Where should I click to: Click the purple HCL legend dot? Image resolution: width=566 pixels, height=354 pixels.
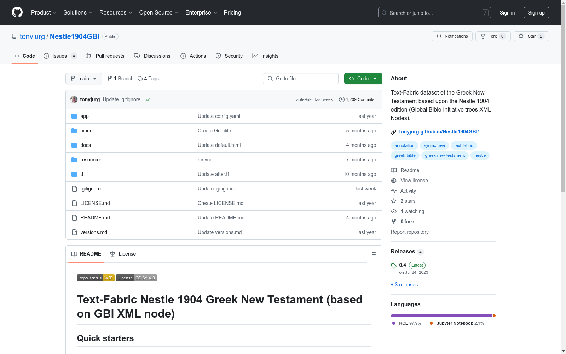[394, 323]
